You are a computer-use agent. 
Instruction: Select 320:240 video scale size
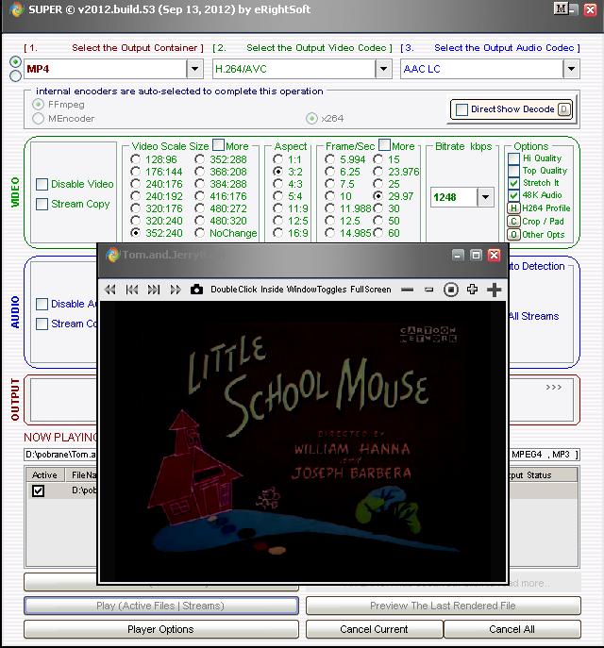[135, 221]
